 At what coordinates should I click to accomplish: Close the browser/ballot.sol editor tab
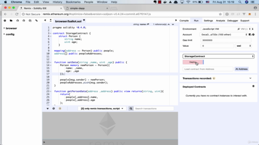[x=84, y=20]
